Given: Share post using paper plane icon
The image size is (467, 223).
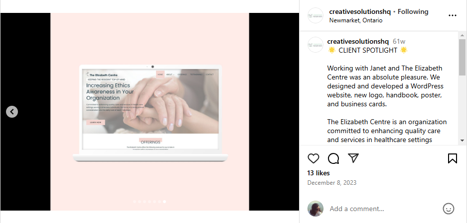Looking at the screenshot, I should coord(353,158).
